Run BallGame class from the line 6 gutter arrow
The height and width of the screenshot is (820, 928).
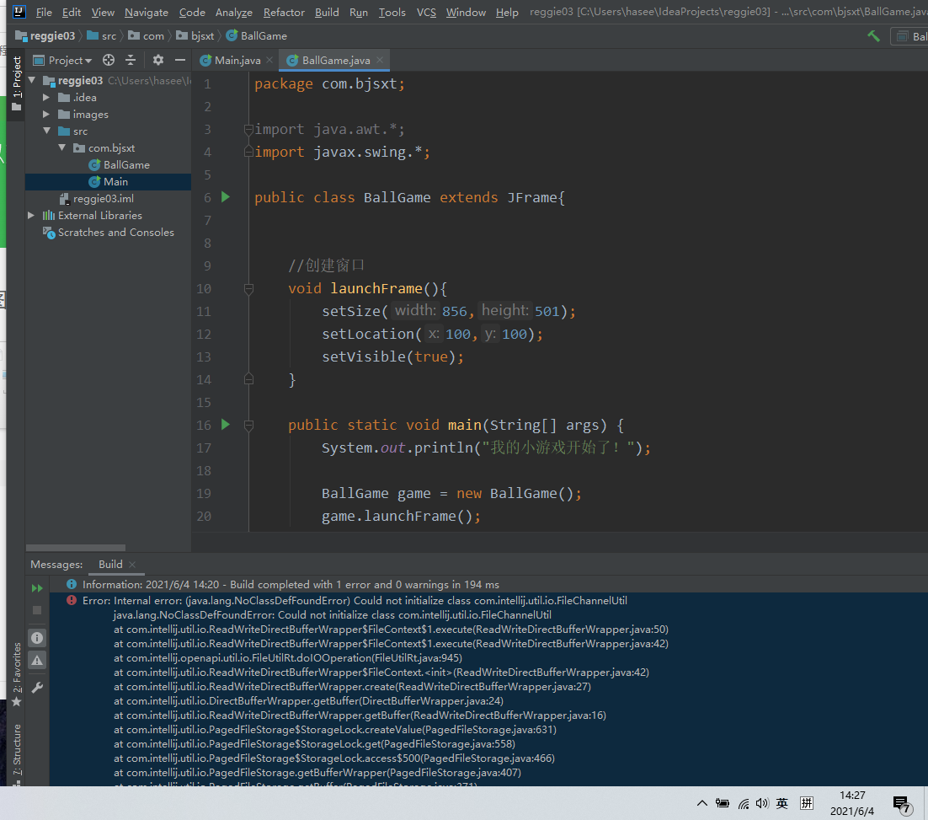tap(226, 196)
